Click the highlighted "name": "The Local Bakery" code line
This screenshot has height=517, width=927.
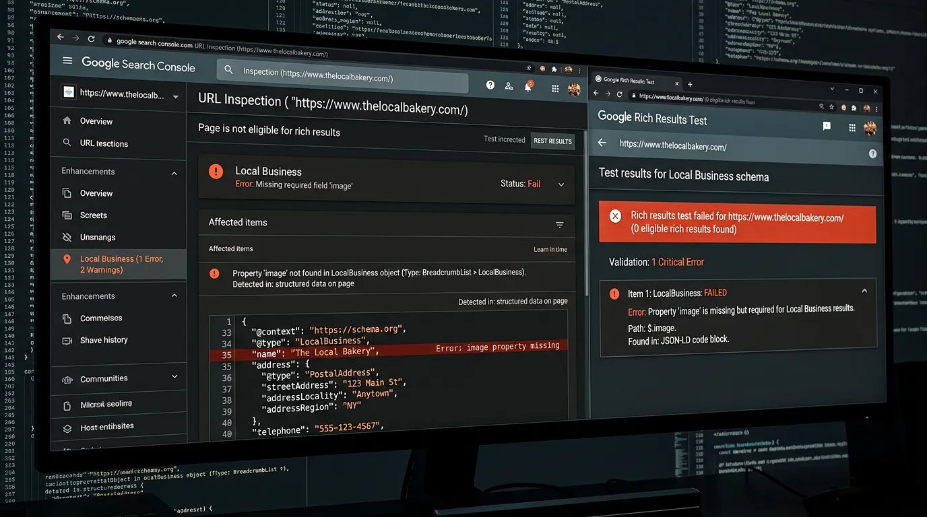click(x=389, y=350)
